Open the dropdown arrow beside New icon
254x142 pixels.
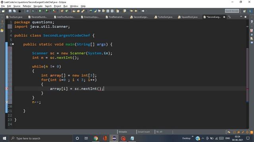[6, 11]
